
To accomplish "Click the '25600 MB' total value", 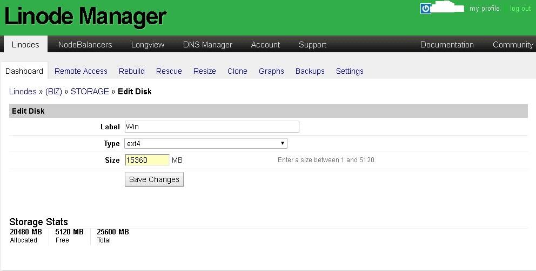I will click(x=113, y=232).
